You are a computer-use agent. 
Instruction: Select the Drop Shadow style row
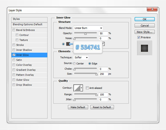tap(29, 85)
